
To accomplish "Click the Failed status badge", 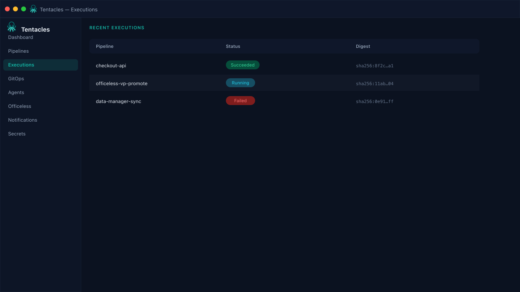I will coord(240,101).
